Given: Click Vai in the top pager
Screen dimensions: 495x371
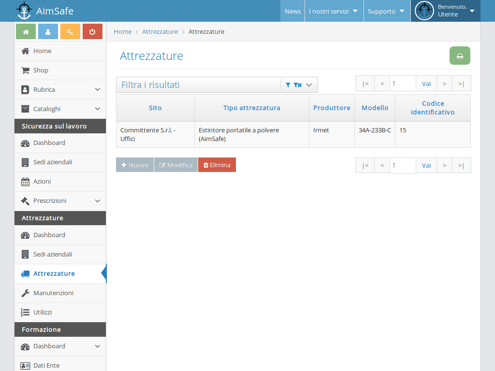Looking at the screenshot, I should (426, 84).
